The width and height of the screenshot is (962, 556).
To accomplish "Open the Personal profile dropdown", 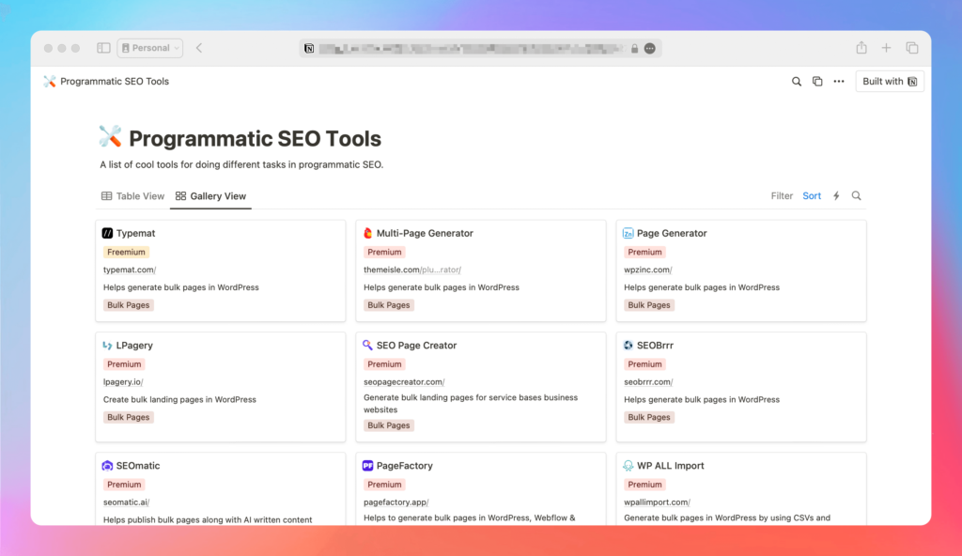I will [x=149, y=47].
